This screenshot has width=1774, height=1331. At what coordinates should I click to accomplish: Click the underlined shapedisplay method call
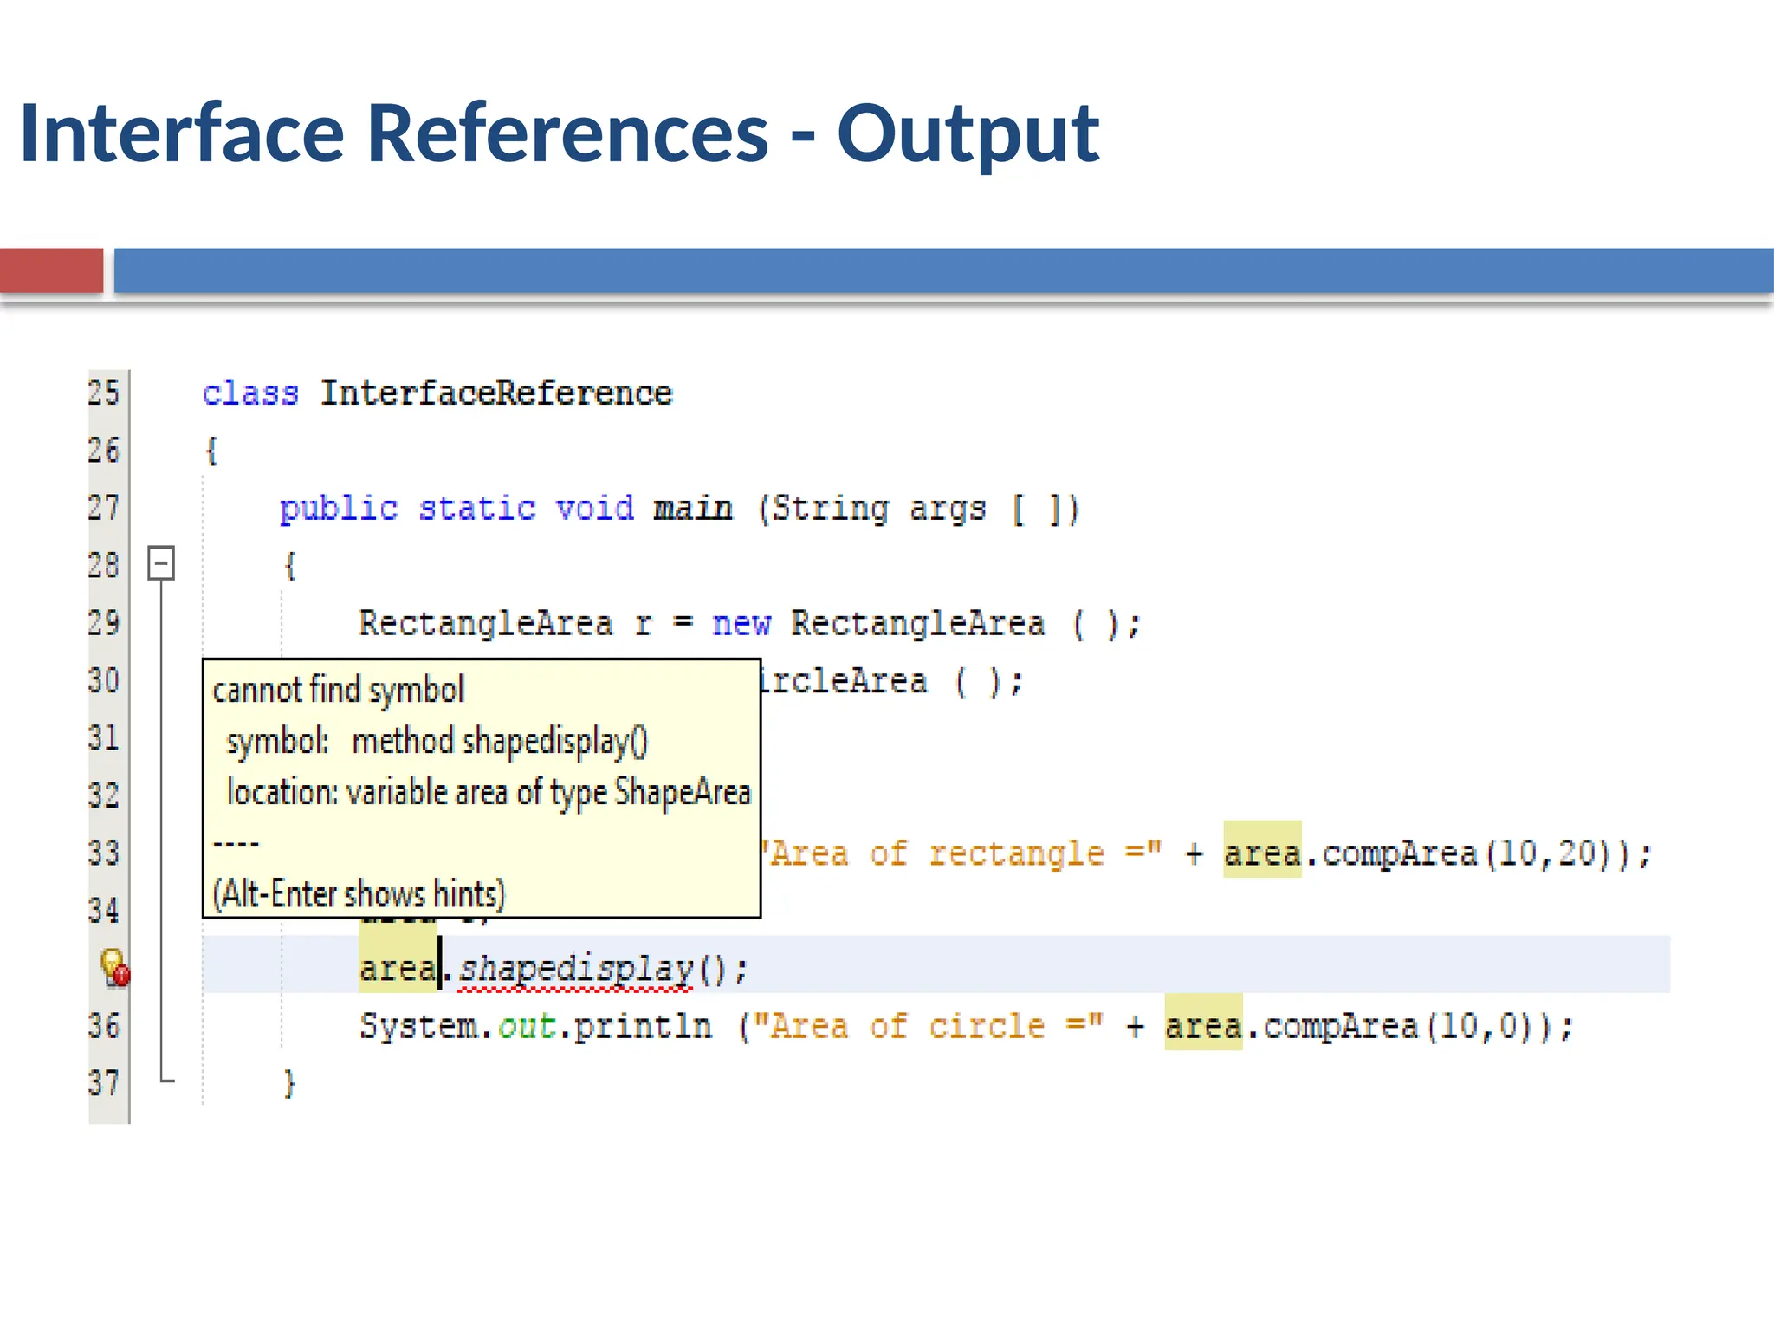point(576,969)
